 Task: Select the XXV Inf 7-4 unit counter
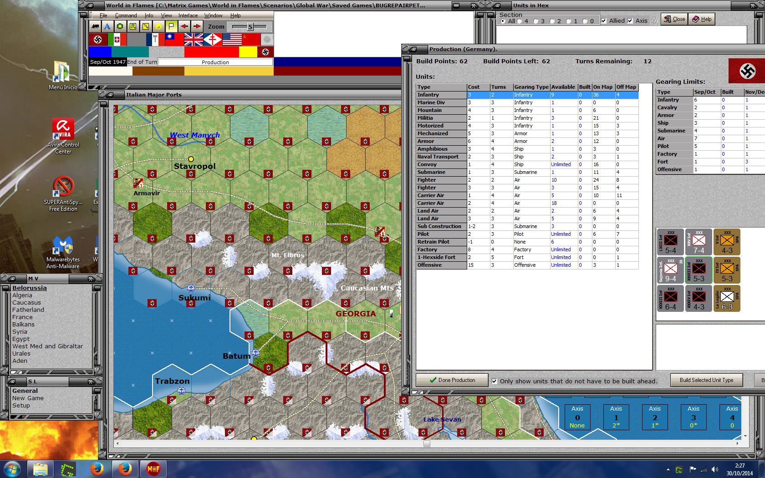(x=699, y=242)
